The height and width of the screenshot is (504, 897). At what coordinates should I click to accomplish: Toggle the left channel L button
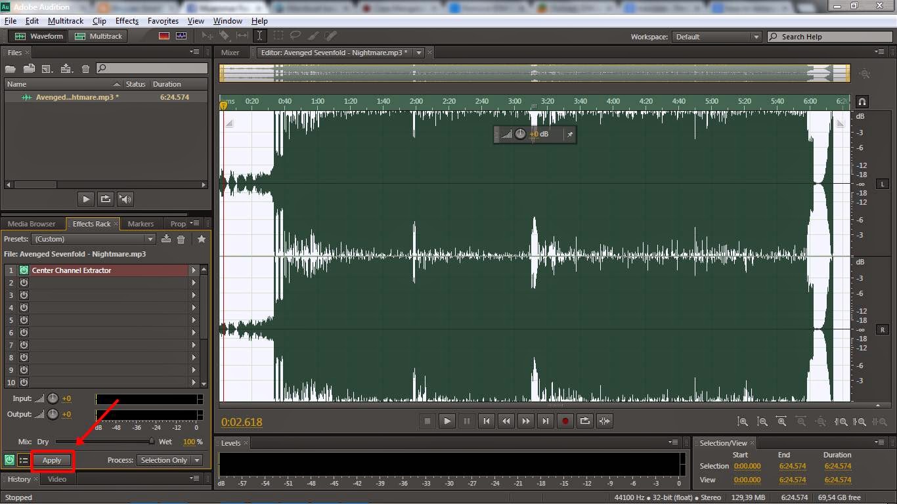tap(882, 184)
